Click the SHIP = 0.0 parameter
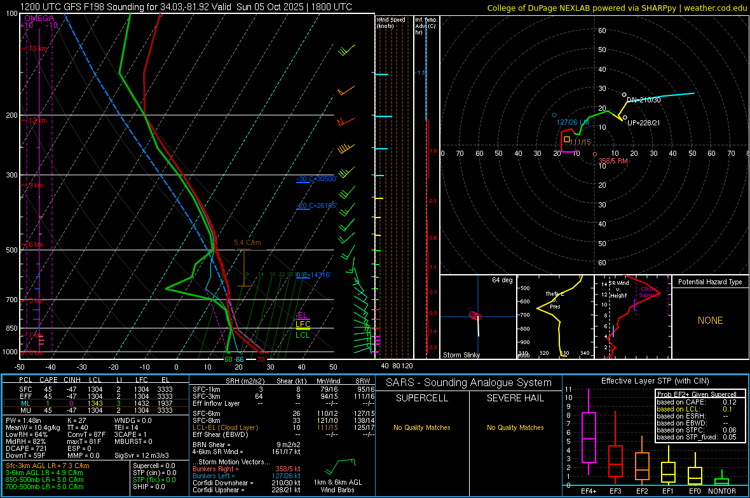This screenshot has width=750, height=498. (149, 487)
